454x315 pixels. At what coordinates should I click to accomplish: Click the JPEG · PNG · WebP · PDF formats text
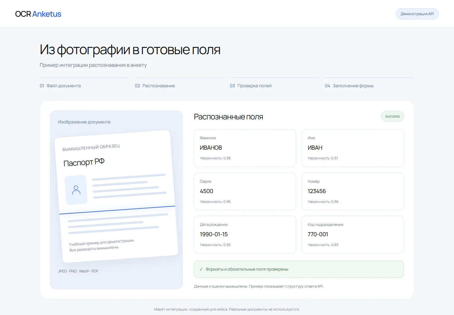coord(78,271)
